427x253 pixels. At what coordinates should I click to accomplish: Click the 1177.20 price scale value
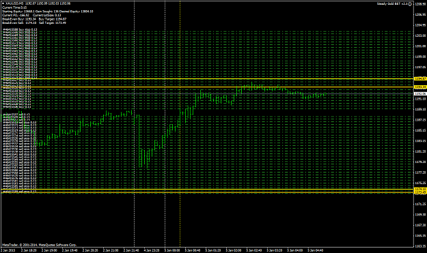click(421, 173)
